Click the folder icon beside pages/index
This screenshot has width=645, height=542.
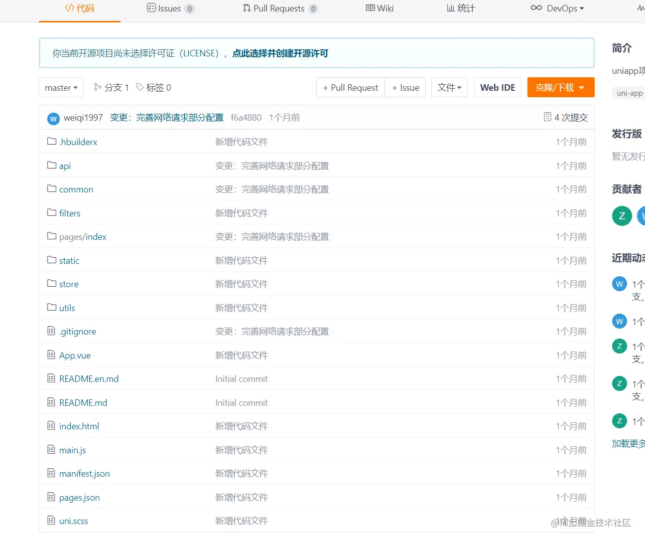(52, 236)
